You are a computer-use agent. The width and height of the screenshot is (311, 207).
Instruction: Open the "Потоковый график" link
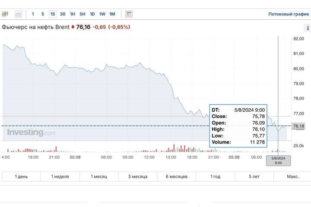tap(287, 14)
